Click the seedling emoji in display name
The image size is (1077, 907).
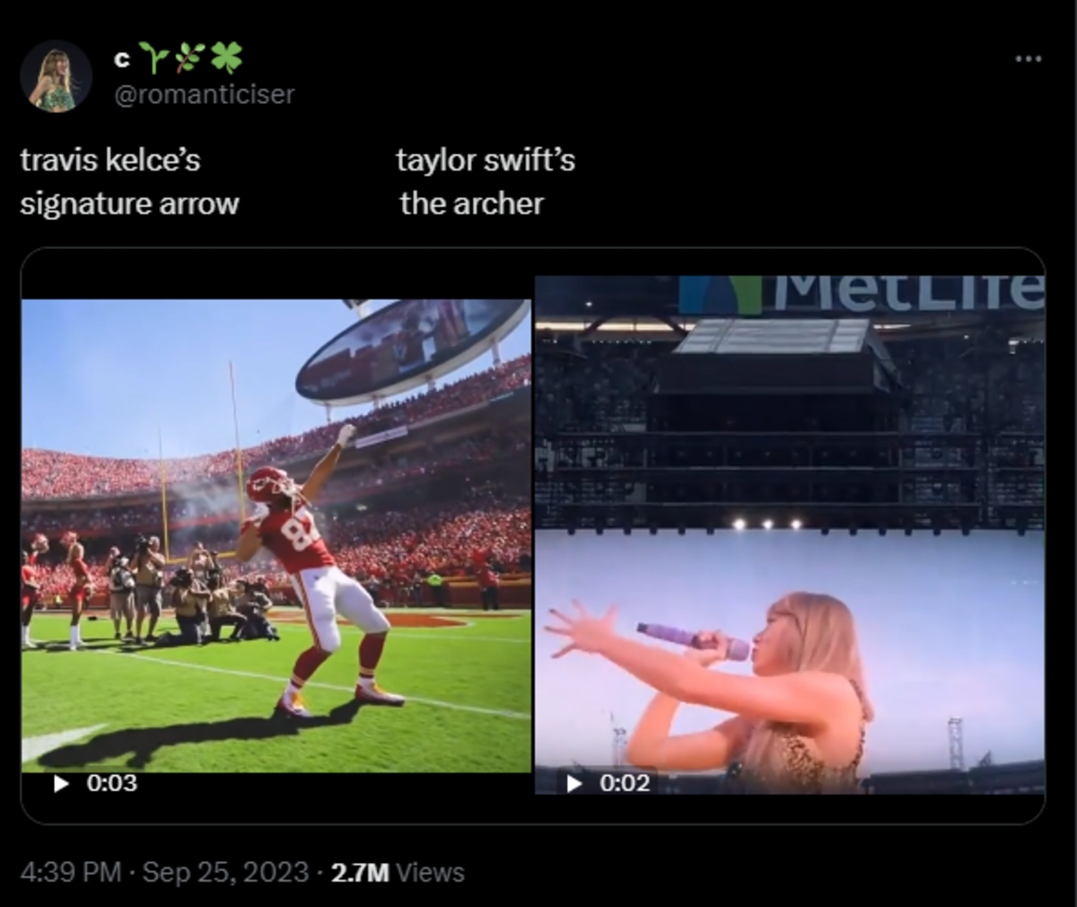155,59
